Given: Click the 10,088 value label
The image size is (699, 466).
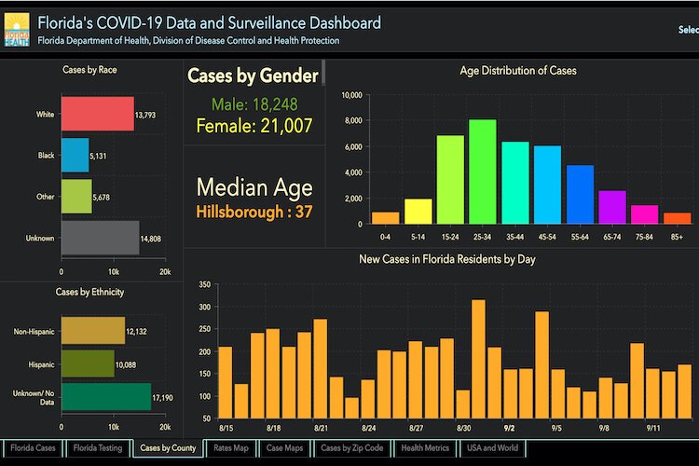Looking at the screenshot, I should (126, 365).
